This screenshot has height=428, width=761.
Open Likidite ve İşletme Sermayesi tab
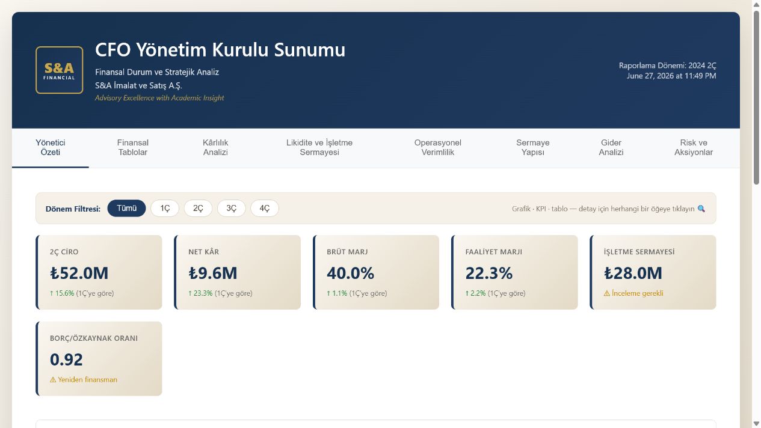(x=319, y=148)
